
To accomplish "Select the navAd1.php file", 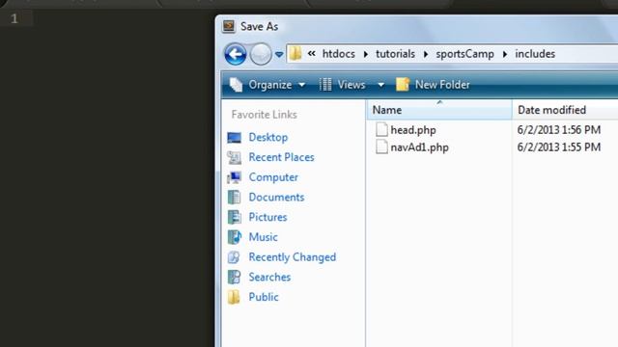I will click(x=419, y=147).
